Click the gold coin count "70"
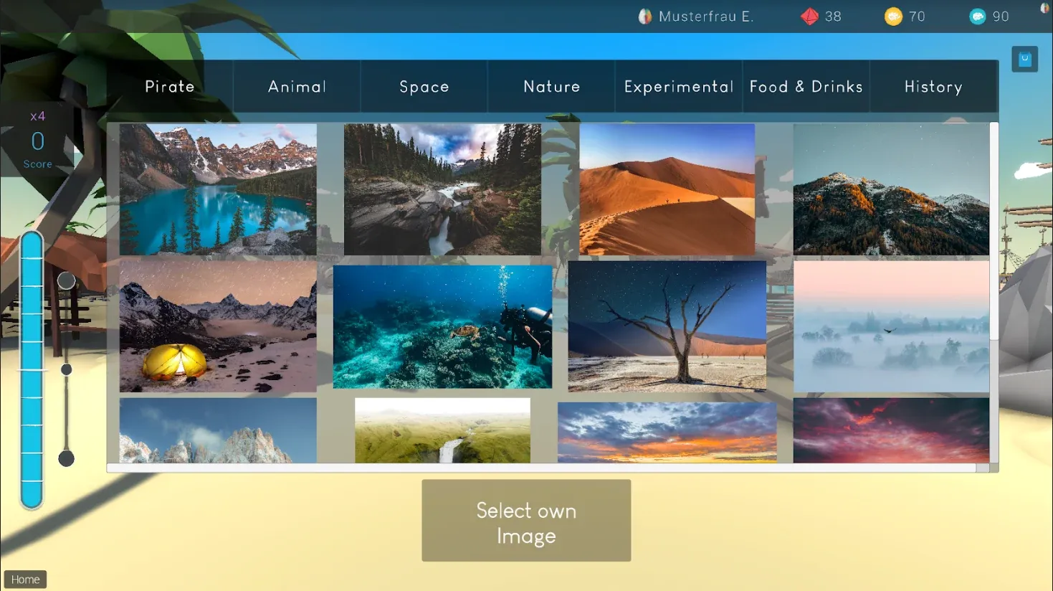This screenshot has height=591, width=1053. [x=917, y=16]
